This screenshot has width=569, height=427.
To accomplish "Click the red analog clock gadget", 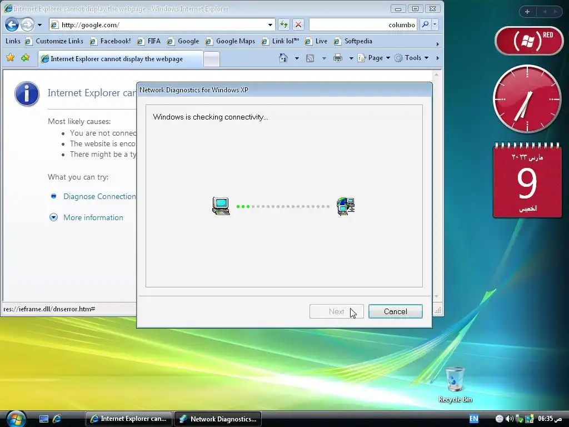I will click(x=527, y=99).
